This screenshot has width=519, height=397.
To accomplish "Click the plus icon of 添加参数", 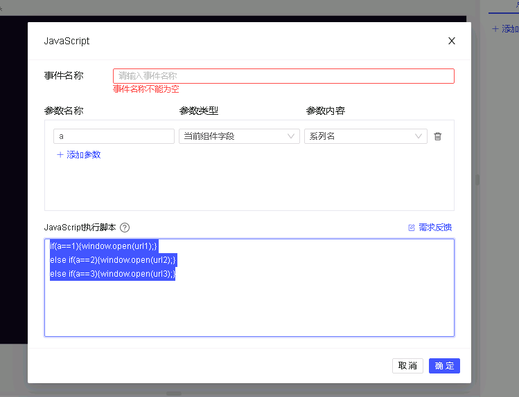I will coord(60,154).
